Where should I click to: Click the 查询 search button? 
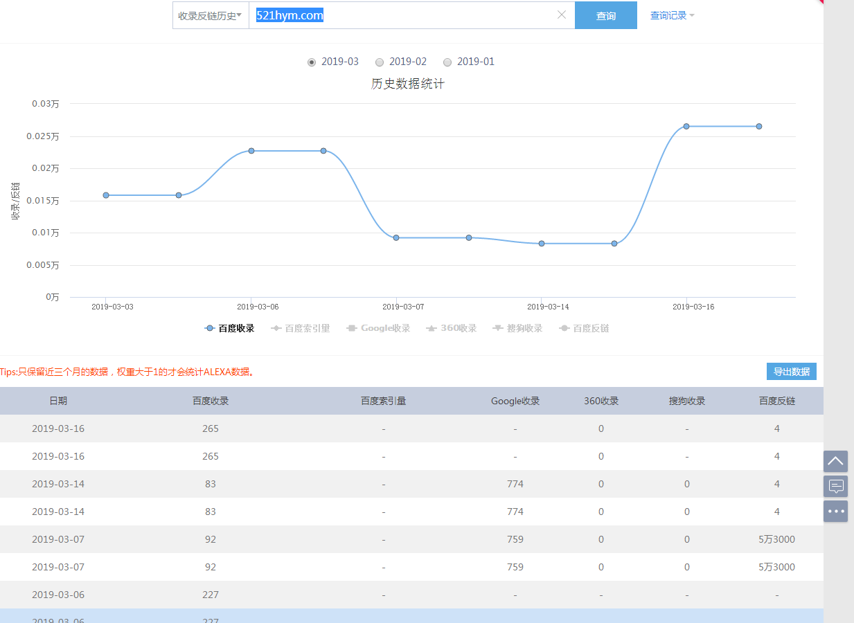pyautogui.click(x=605, y=15)
